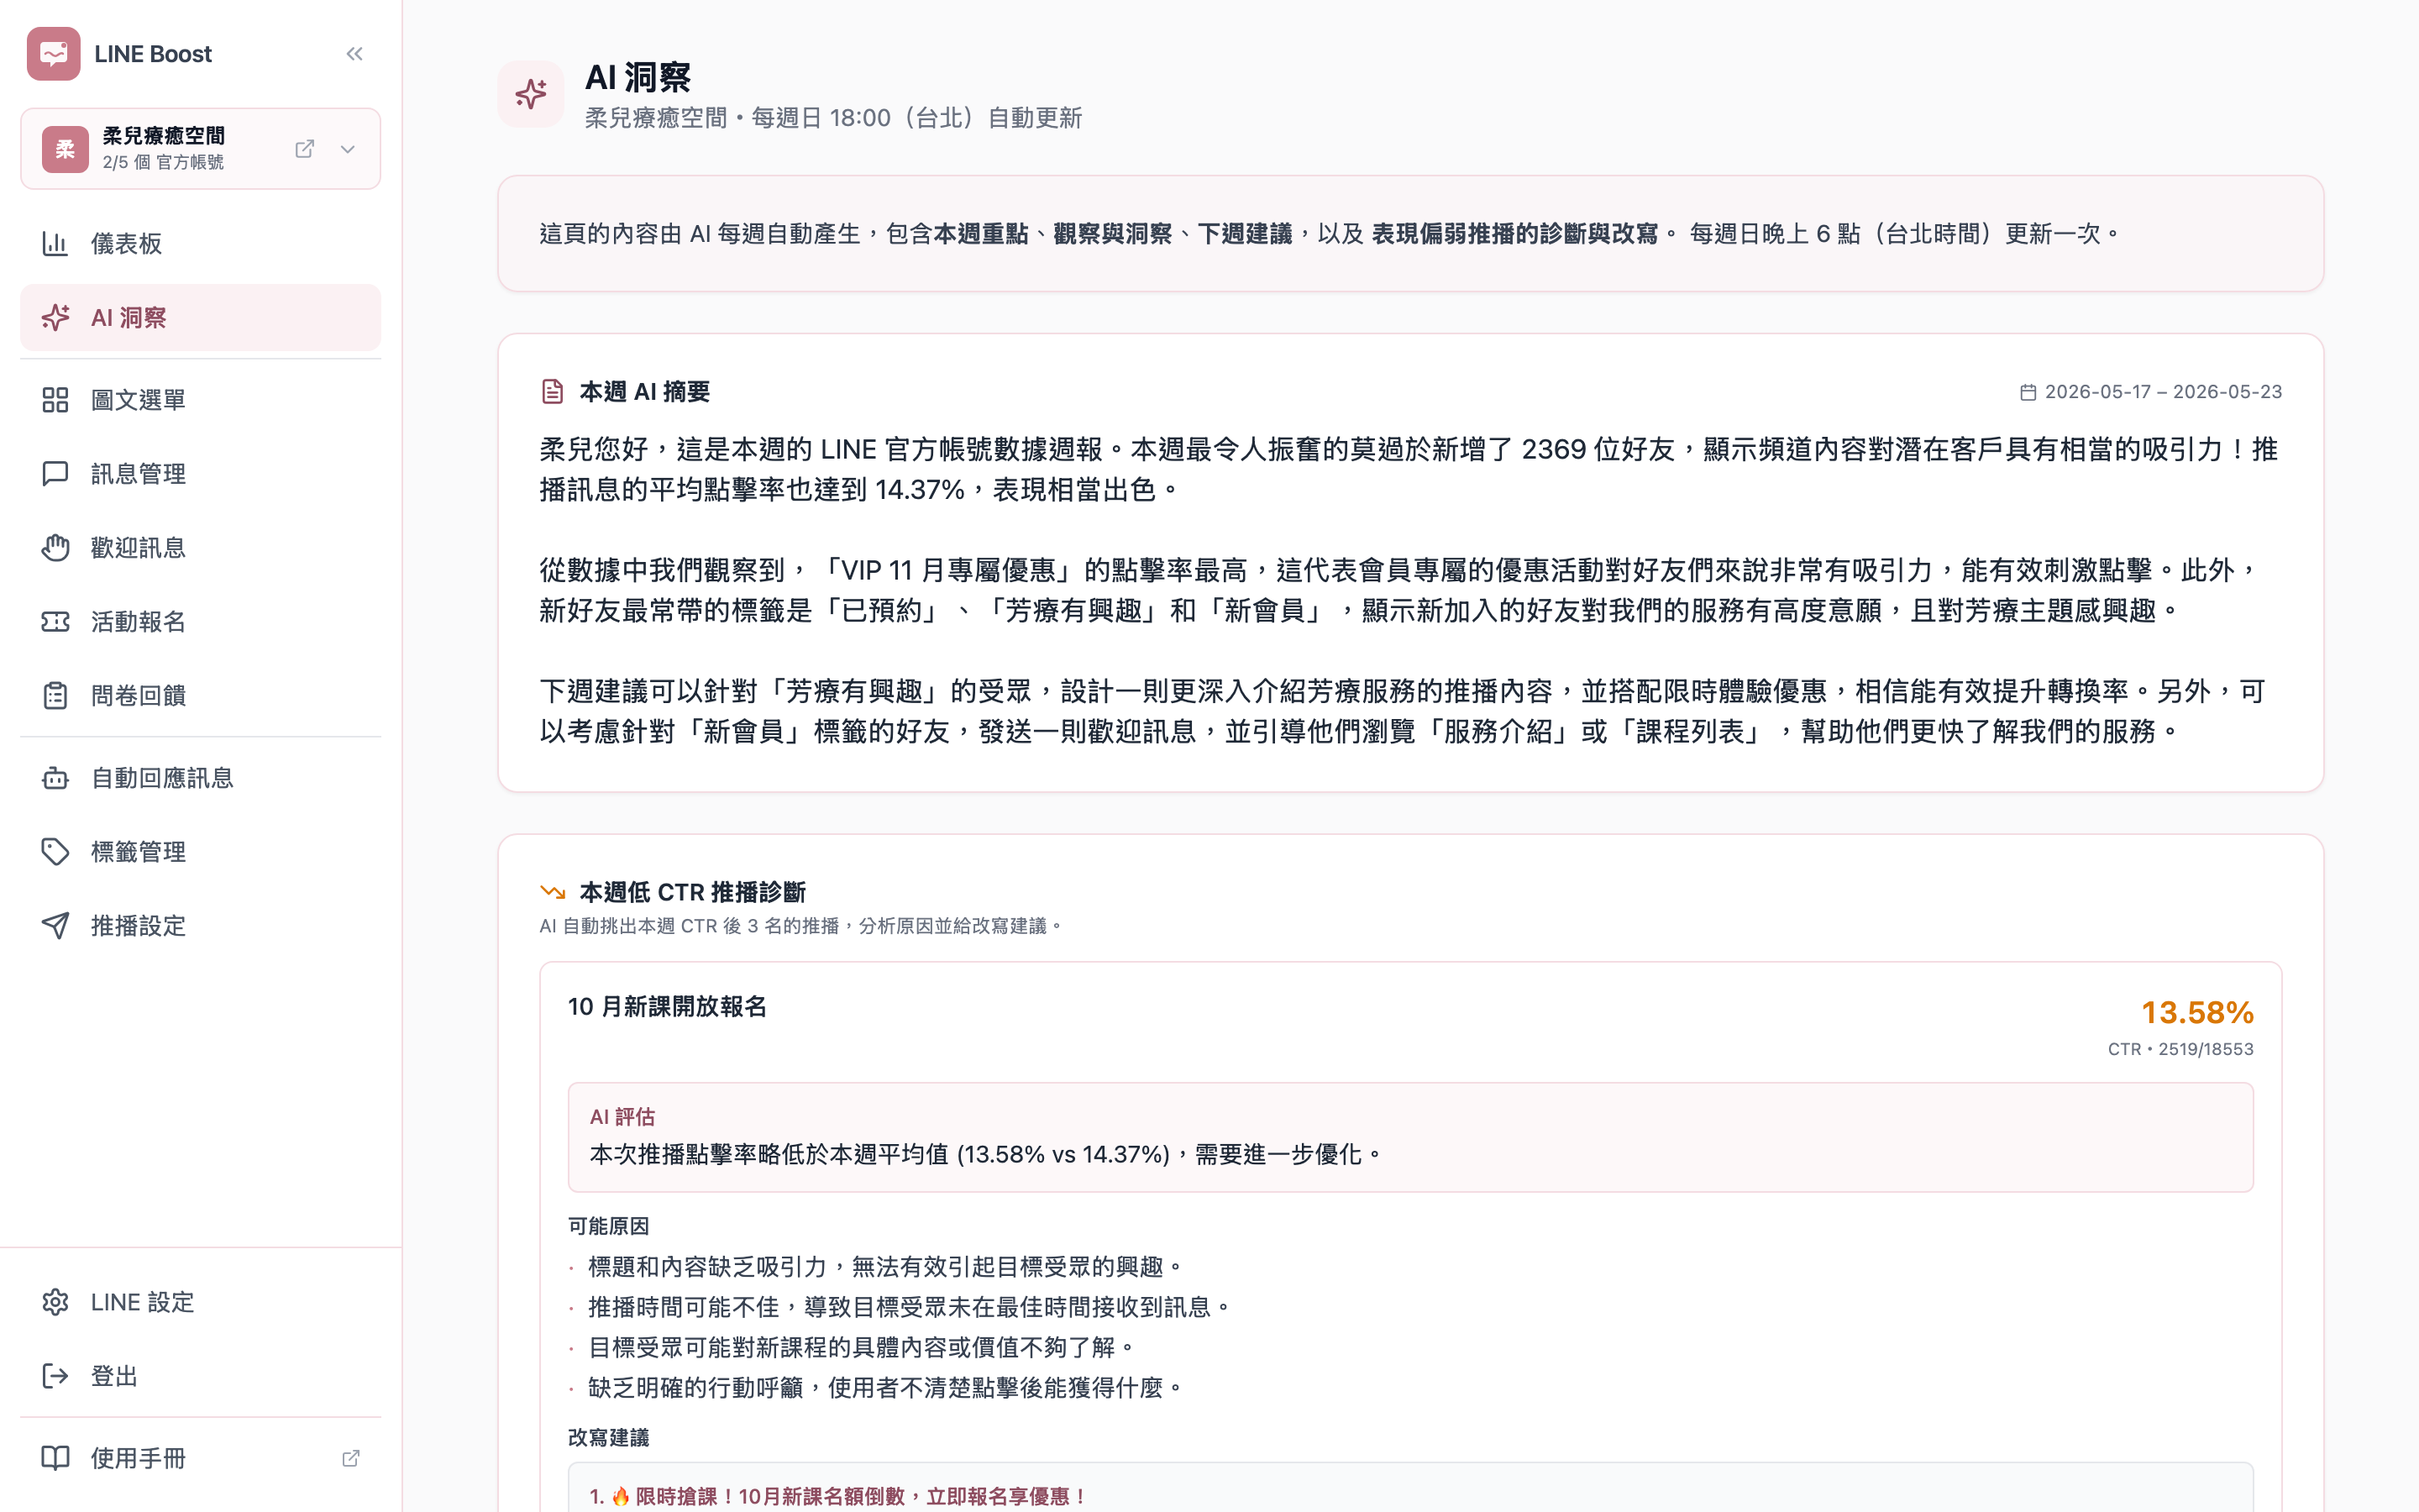Click the 問卷回饋 clipboard icon

pos(55,696)
